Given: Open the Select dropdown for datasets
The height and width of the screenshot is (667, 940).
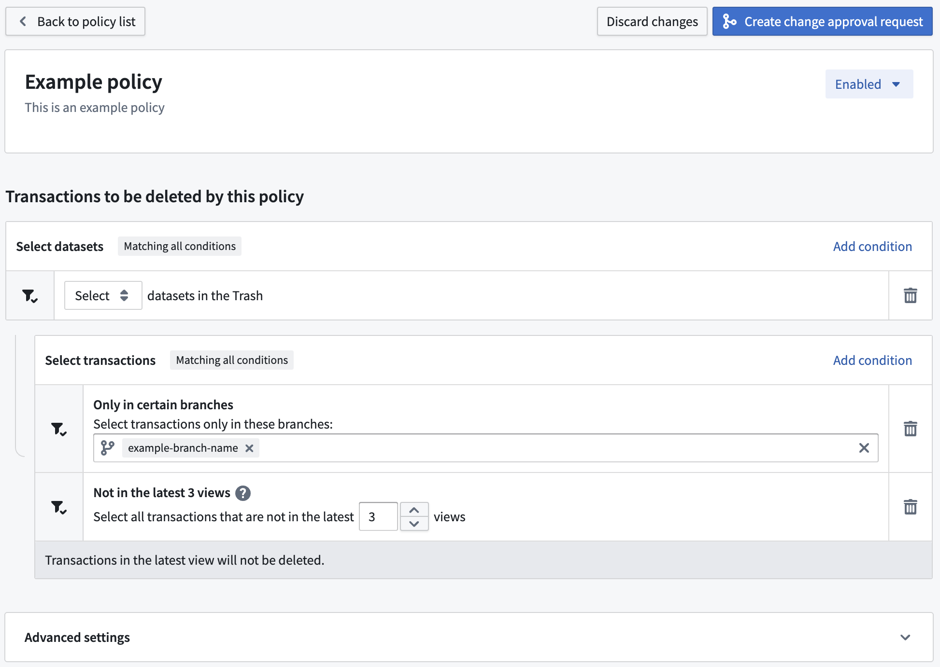Looking at the screenshot, I should tap(103, 295).
